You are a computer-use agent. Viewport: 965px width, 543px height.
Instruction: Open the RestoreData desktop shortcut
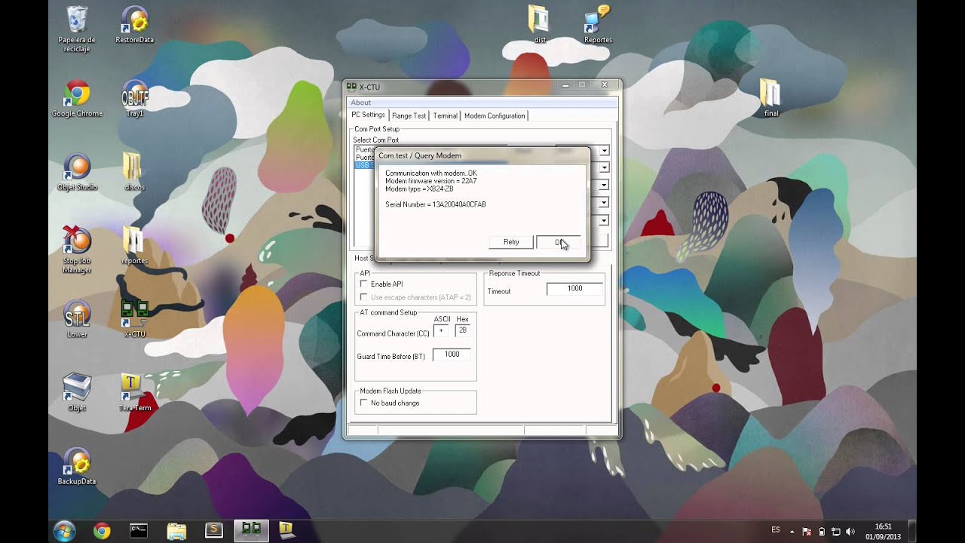tap(134, 26)
